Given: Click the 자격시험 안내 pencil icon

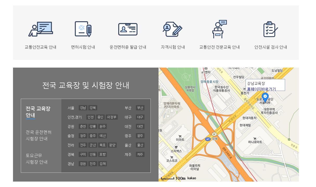Looking at the screenshot, I should (x=172, y=28).
